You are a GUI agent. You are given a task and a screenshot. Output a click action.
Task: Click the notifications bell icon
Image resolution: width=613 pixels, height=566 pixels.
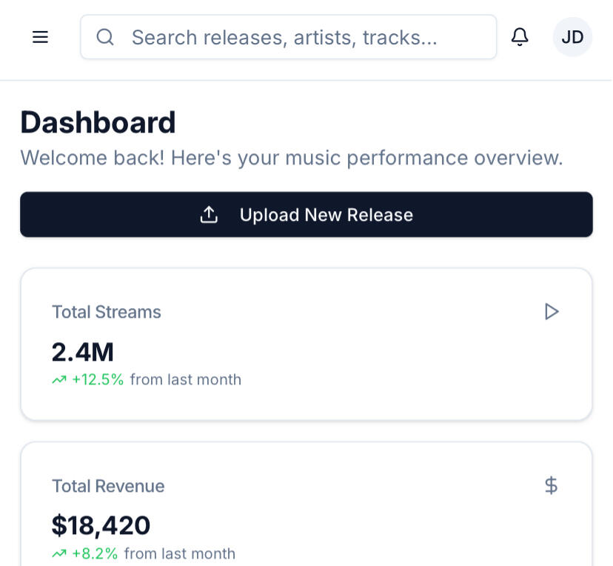[520, 37]
